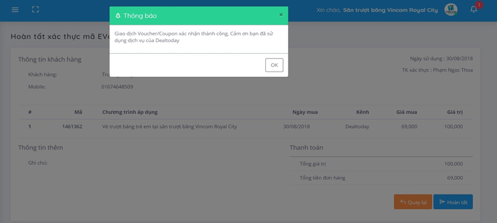The image size is (497, 223).
Task: Select voucher code 1461362
Action: coord(72,127)
